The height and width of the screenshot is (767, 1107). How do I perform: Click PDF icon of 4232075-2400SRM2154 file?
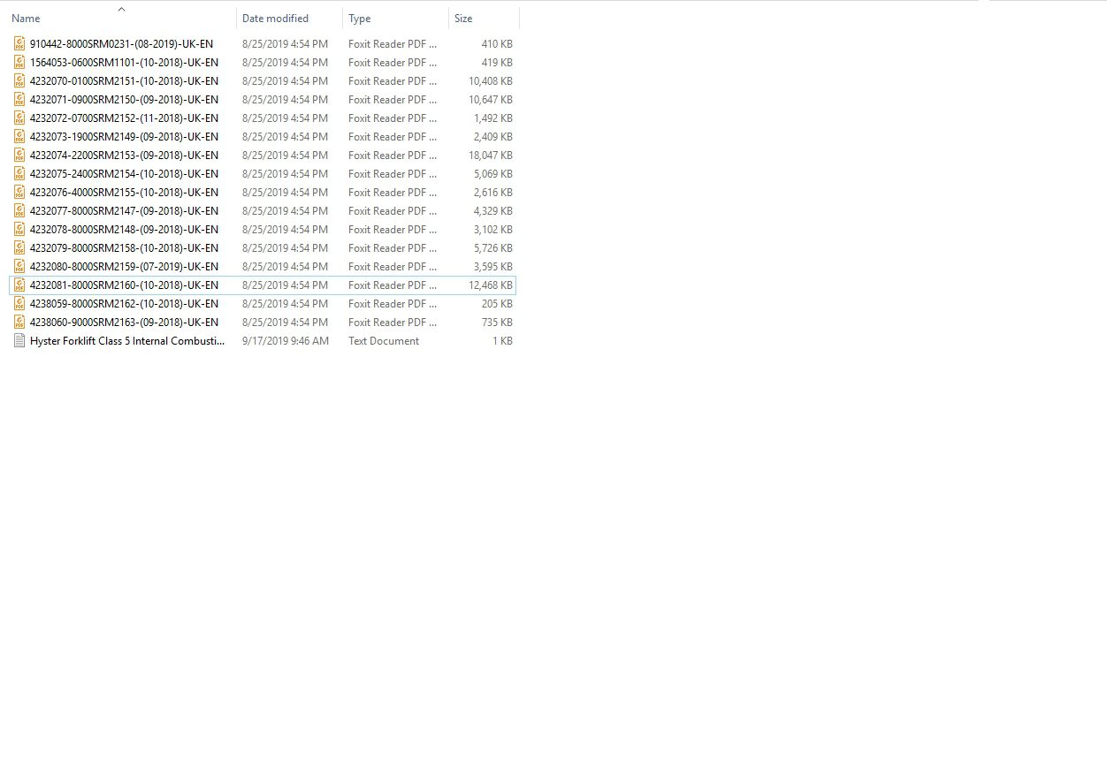click(19, 173)
